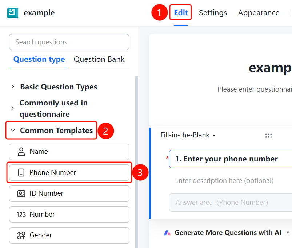Image resolution: width=292 pixels, height=248 pixels.
Task: Click Generate More Questions with AI
Action: (x=228, y=233)
